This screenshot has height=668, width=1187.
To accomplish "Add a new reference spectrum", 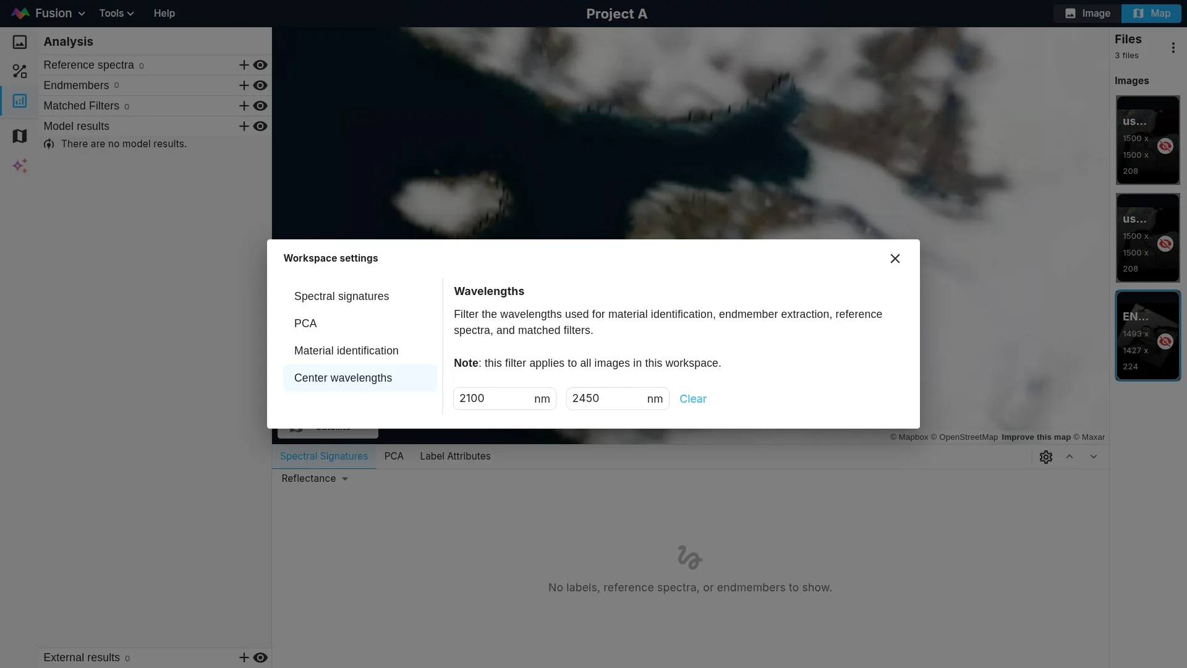I will [244, 65].
